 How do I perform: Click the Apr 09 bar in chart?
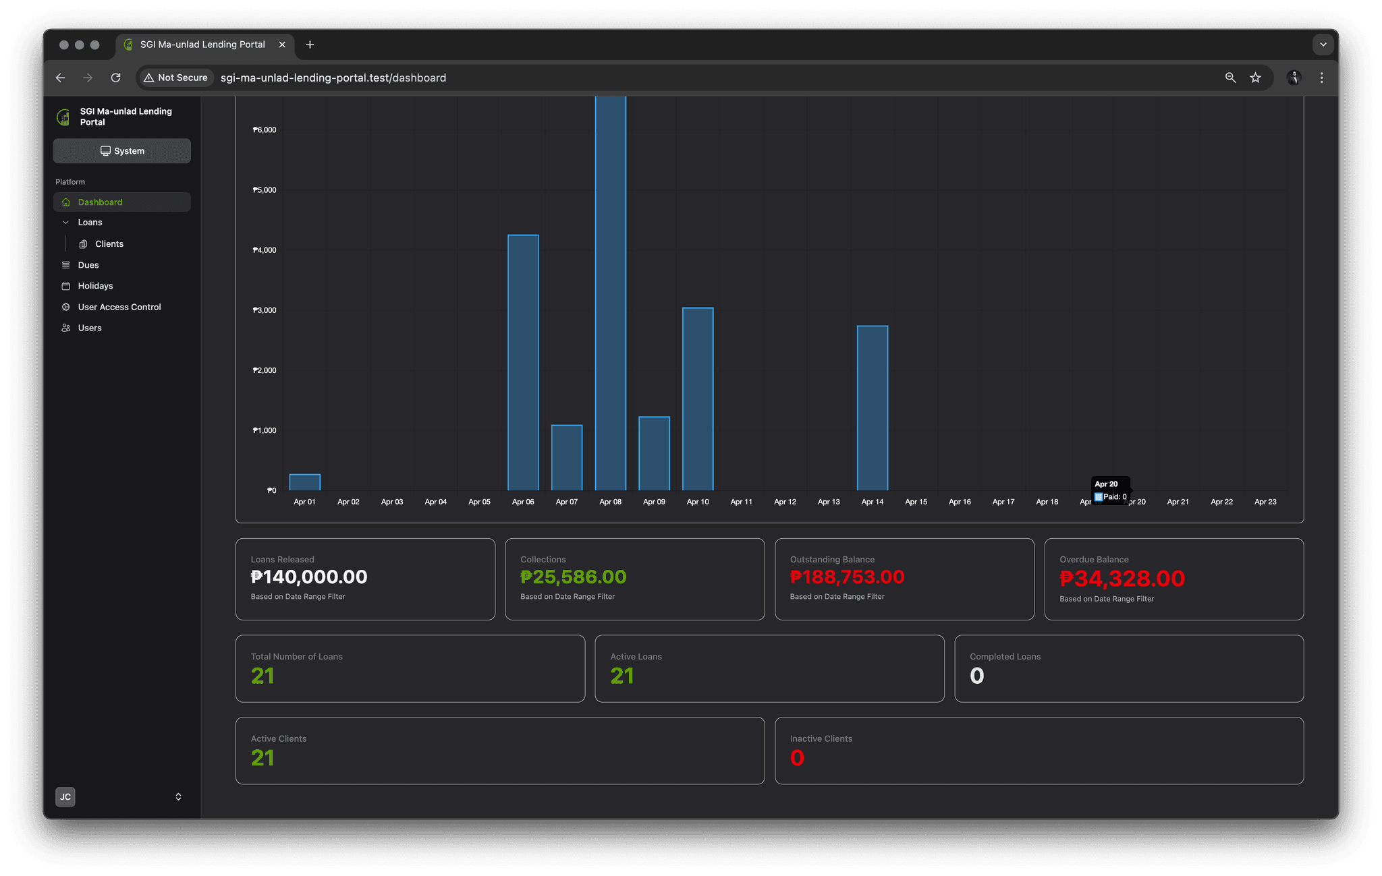coord(654,454)
